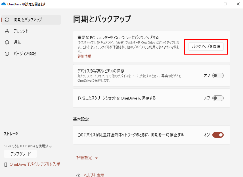Click the sync arrows icon in sidebar

click(7, 20)
